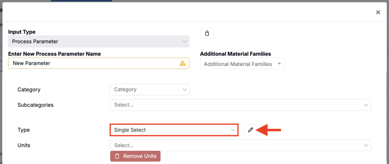Viewport: 389px width, 164px height.
Task: Open the Units select field
Action: [236, 145]
